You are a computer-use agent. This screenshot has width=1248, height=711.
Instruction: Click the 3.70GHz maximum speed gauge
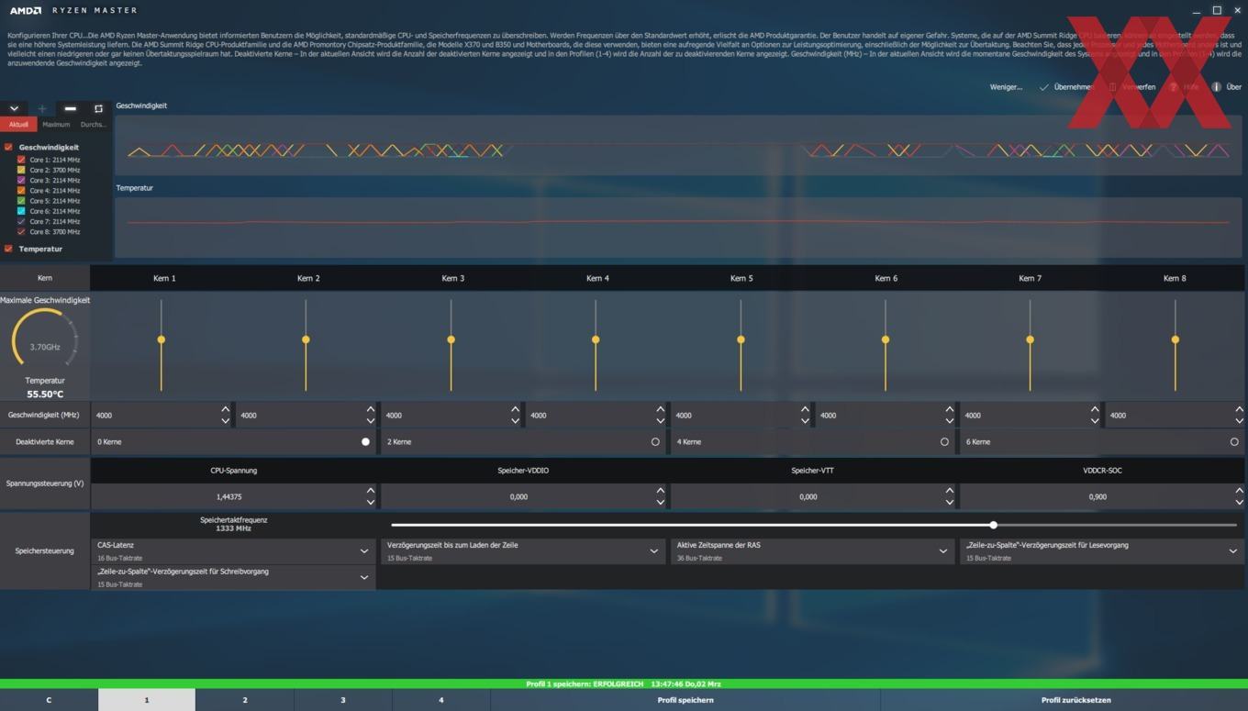click(x=45, y=340)
